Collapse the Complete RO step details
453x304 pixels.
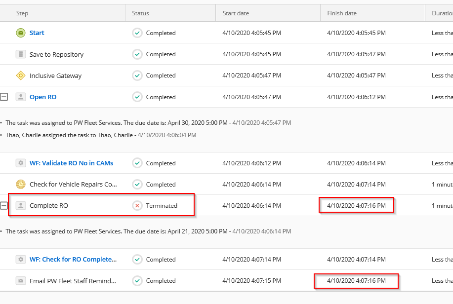coord(4,206)
